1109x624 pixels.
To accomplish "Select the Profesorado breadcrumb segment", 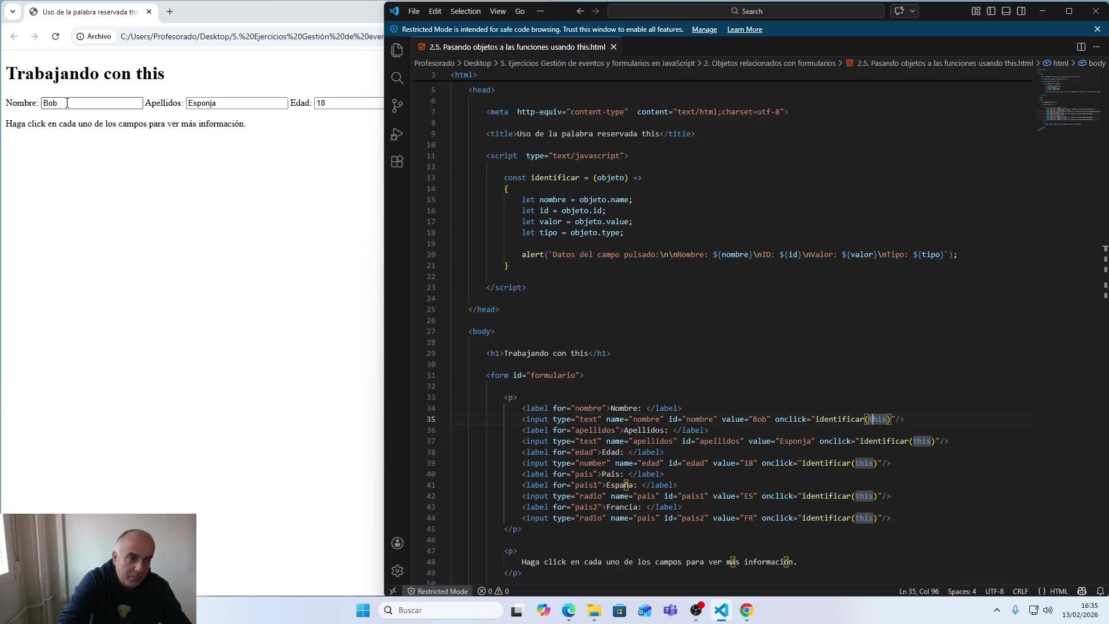I will pyautogui.click(x=434, y=63).
